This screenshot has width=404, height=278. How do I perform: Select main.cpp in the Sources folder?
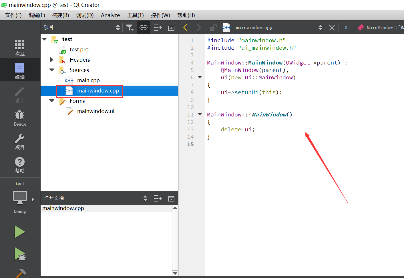[x=88, y=80]
